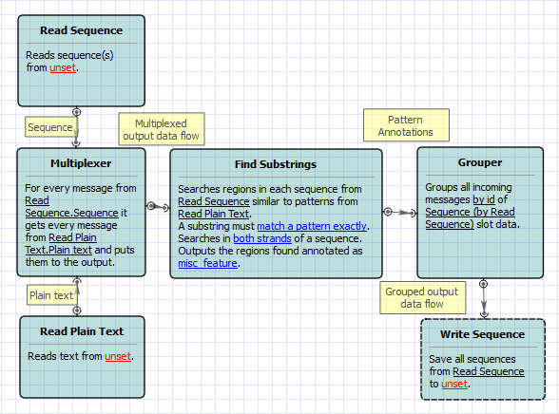Click red unset link in Read Sequence

(63, 67)
